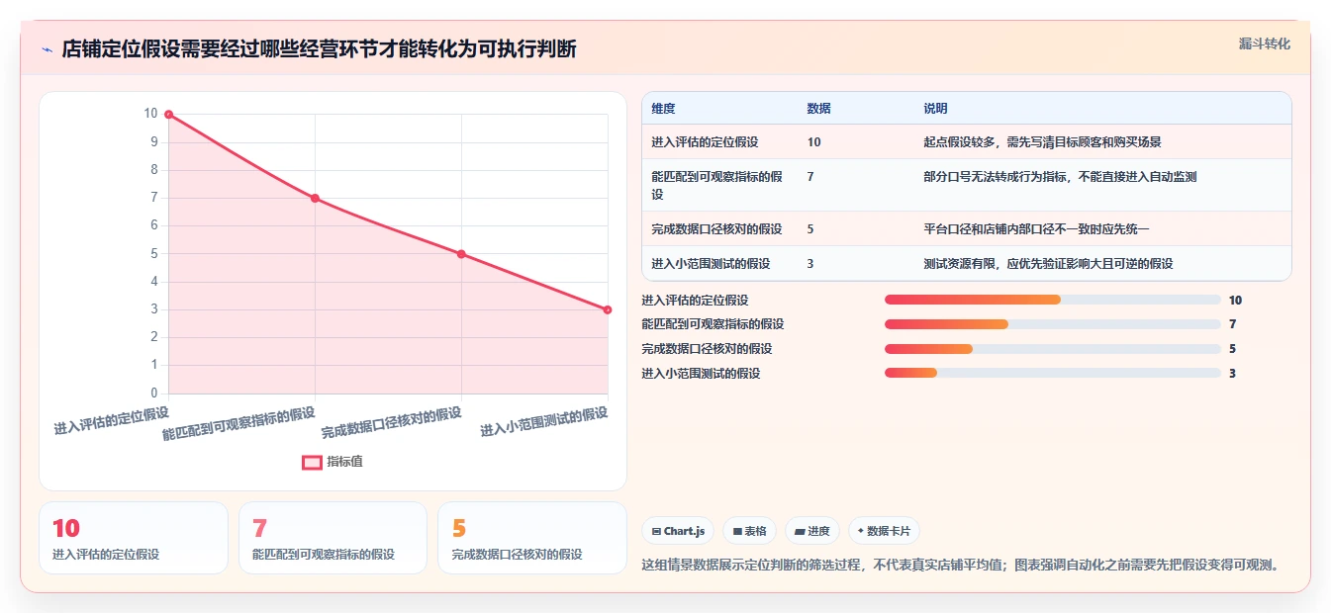
Task: Click the chart point at value 10
Action: coord(169,115)
